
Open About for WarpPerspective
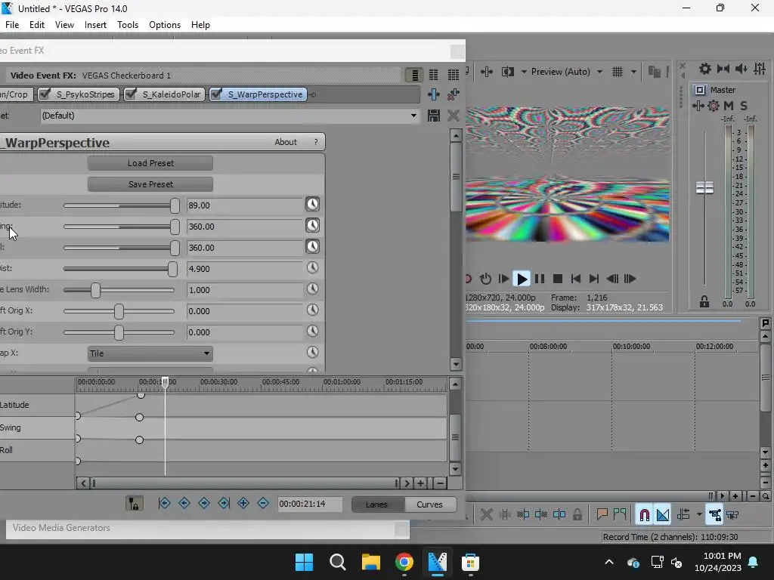(x=285, y=142)
